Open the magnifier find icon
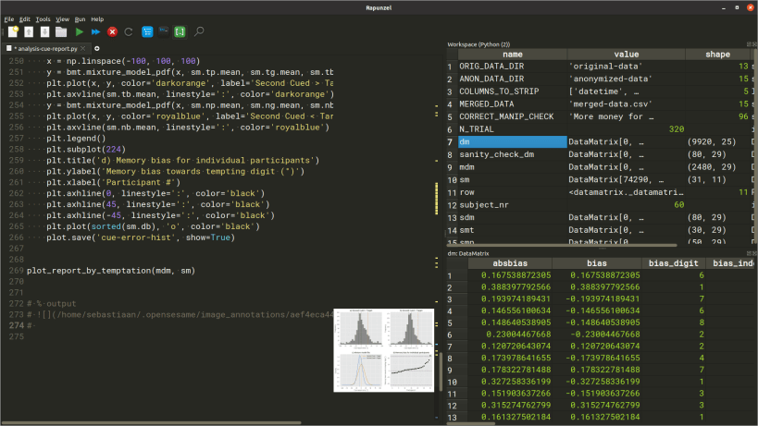Viewport: 758px width, 426px height. (199, 31)
